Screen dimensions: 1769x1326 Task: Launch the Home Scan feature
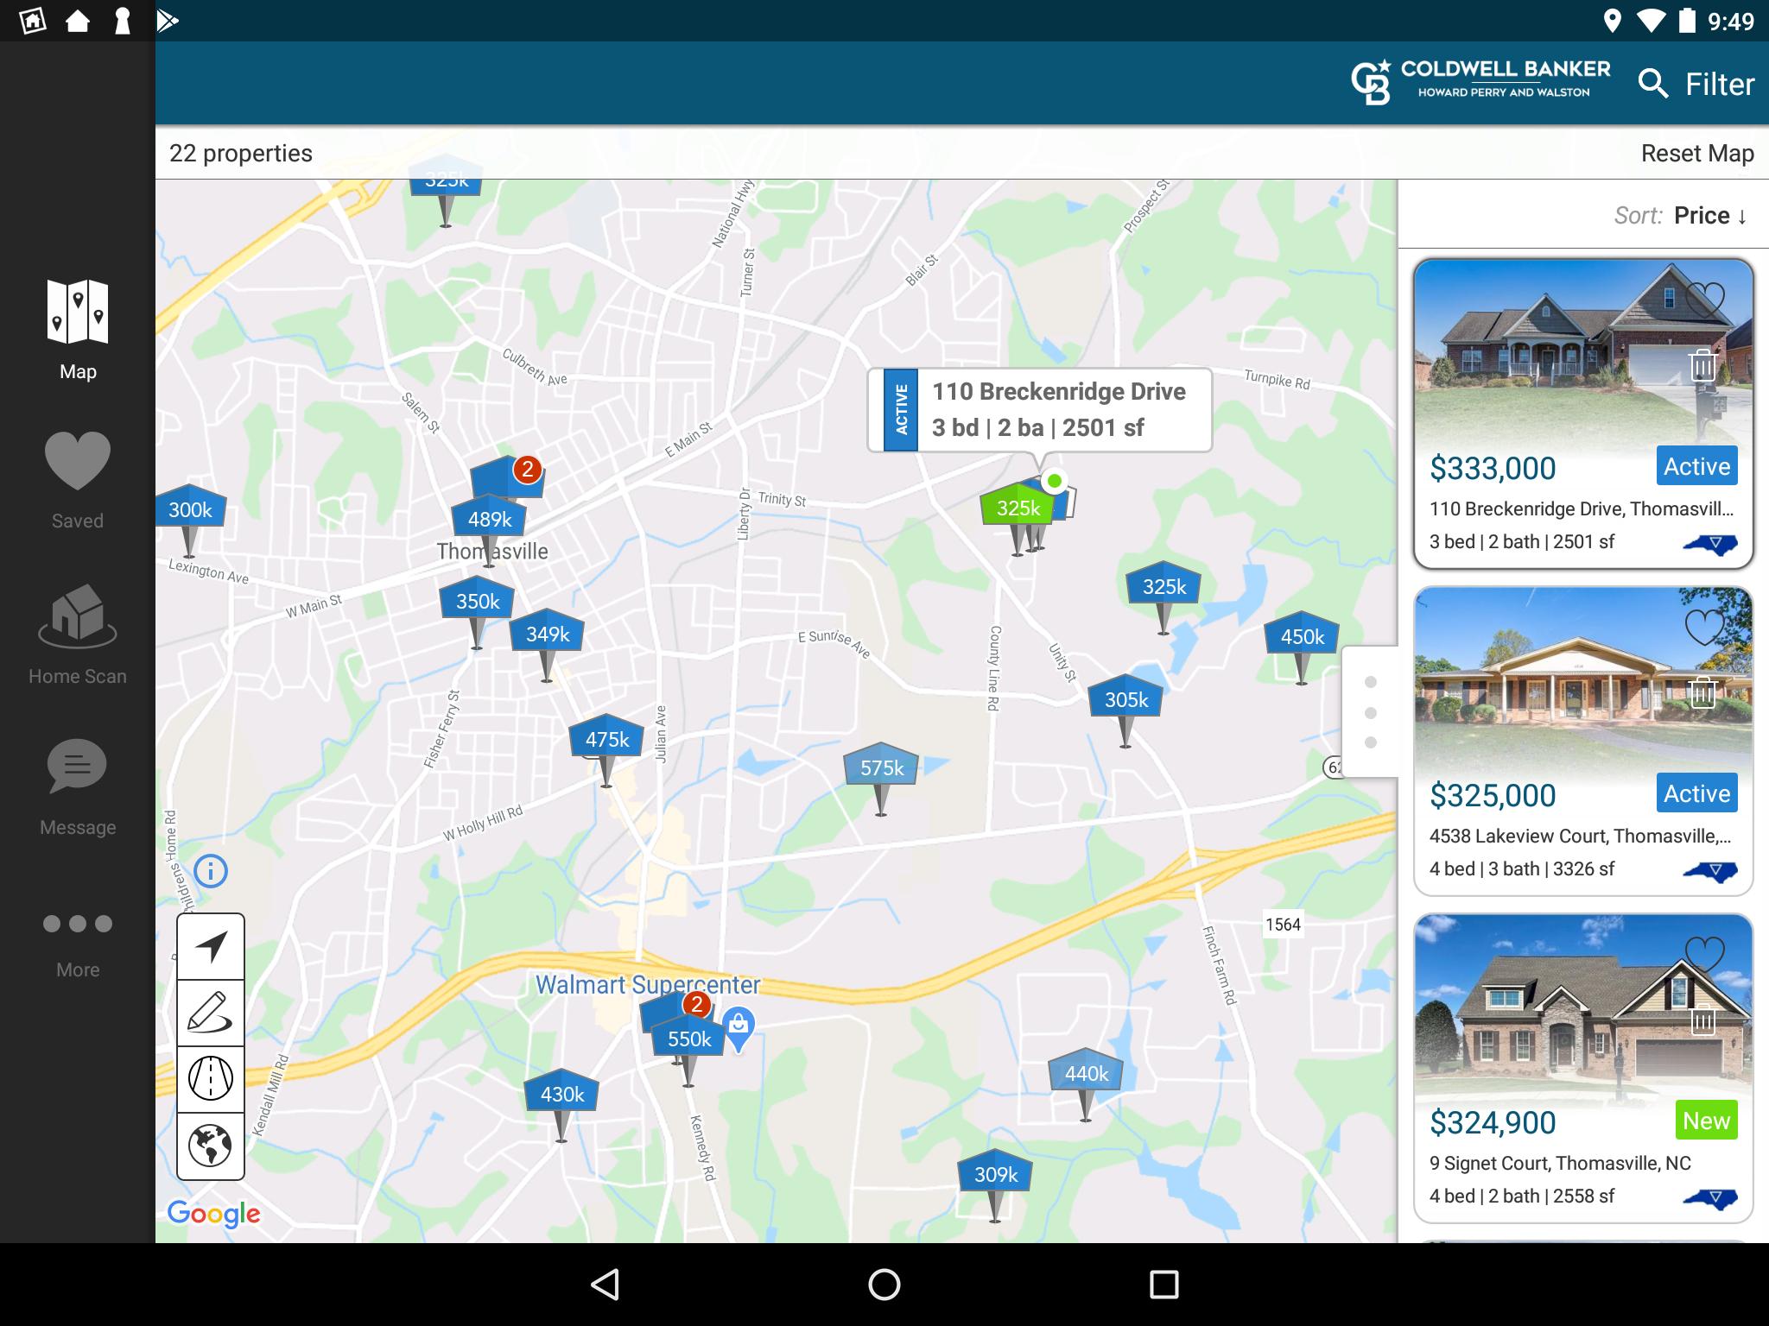point(78,635)
